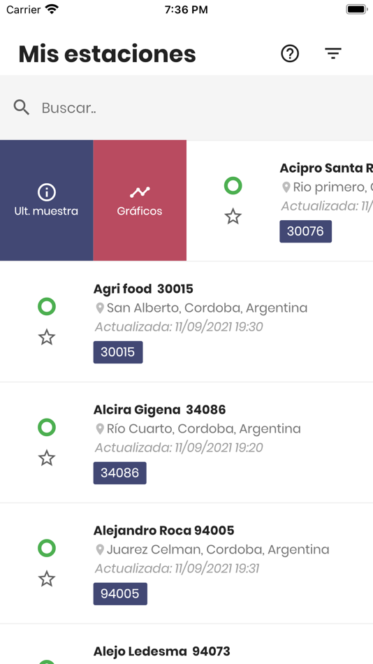Viewport: 373px width, 664px height.
Task: Select the 94005 station tag
Action: point(120,593)
